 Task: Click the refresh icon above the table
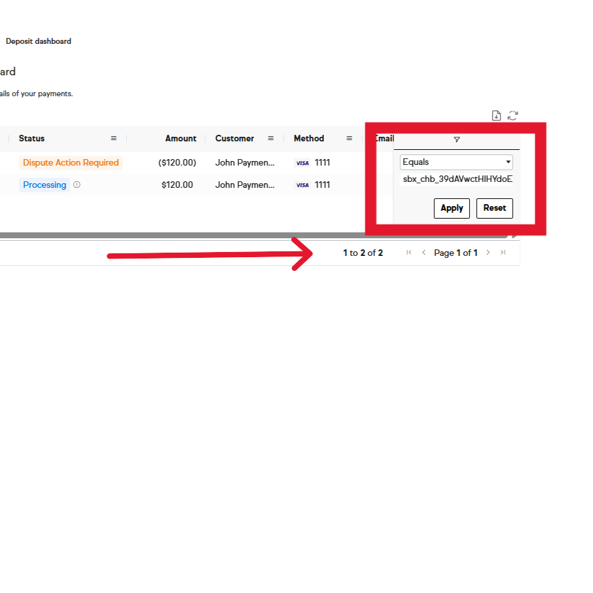pos(512,116)
